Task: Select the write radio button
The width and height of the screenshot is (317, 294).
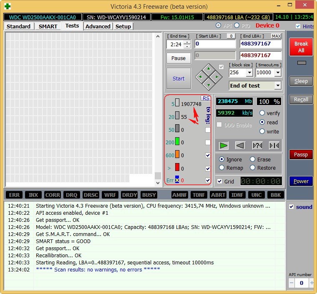Action: pos(262,131)
